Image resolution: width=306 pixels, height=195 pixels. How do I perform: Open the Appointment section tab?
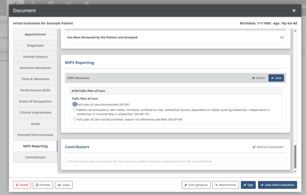coord(35,34)
